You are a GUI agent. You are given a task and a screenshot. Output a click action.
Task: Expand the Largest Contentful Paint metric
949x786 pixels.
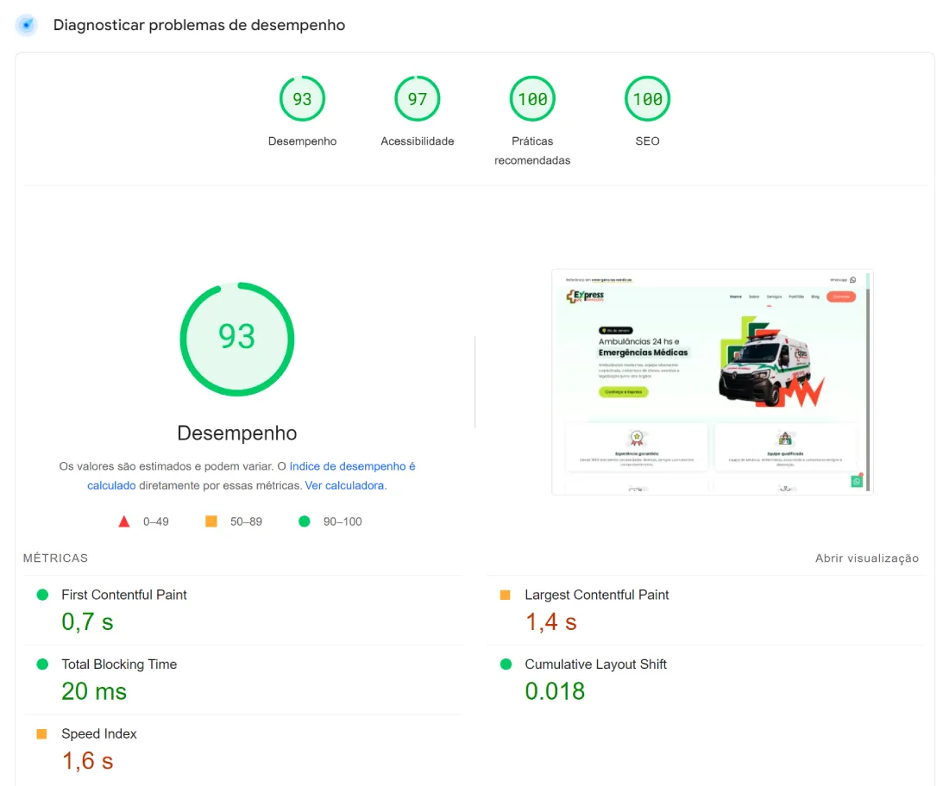pyautogui.click(x=596, y=595)
